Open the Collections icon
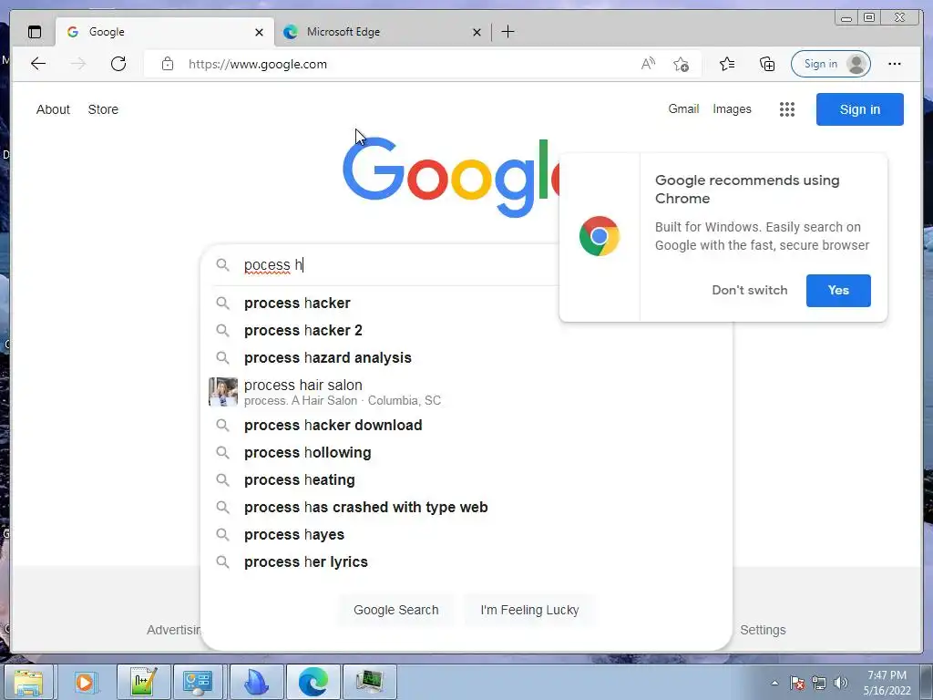Viewport: 933px width, 700px height. point(767,64)
